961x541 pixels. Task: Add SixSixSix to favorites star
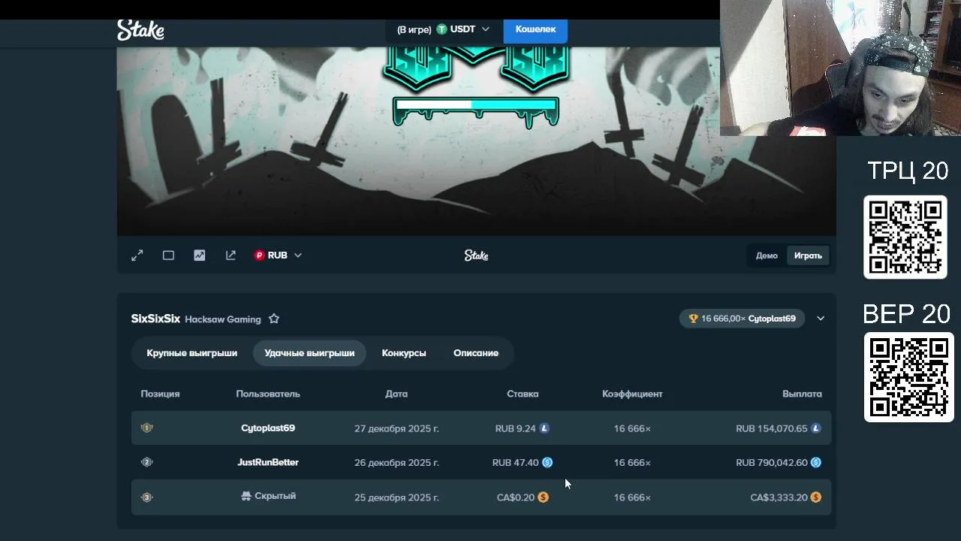[x=274, y=319]
